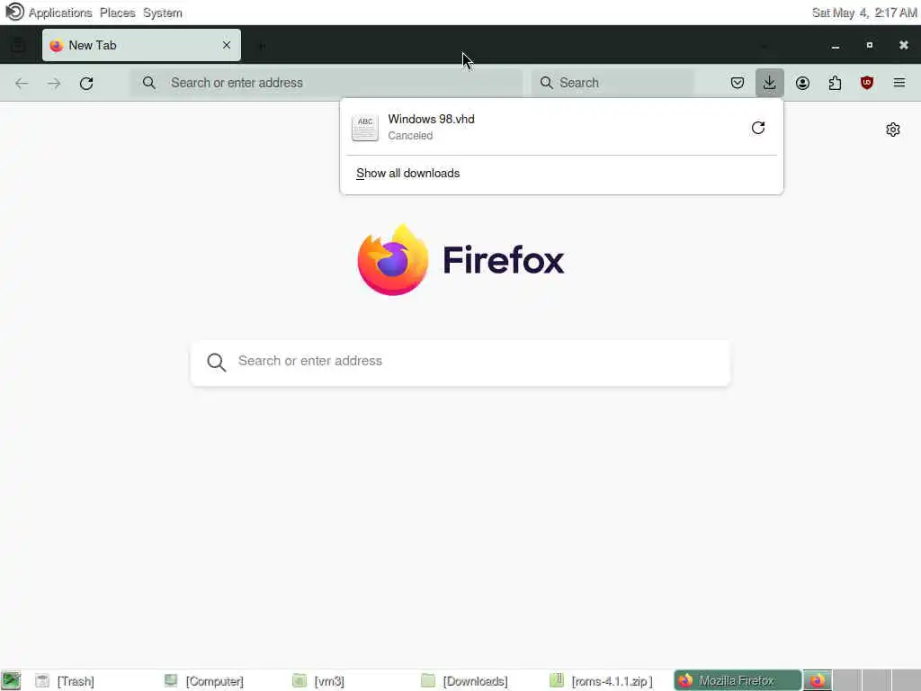Open the System menu
This screenshot has width=921, height=691.
163,13
